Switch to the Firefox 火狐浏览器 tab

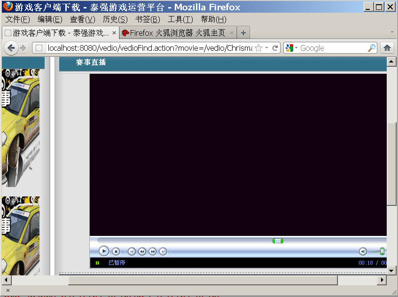pos(178,33)
